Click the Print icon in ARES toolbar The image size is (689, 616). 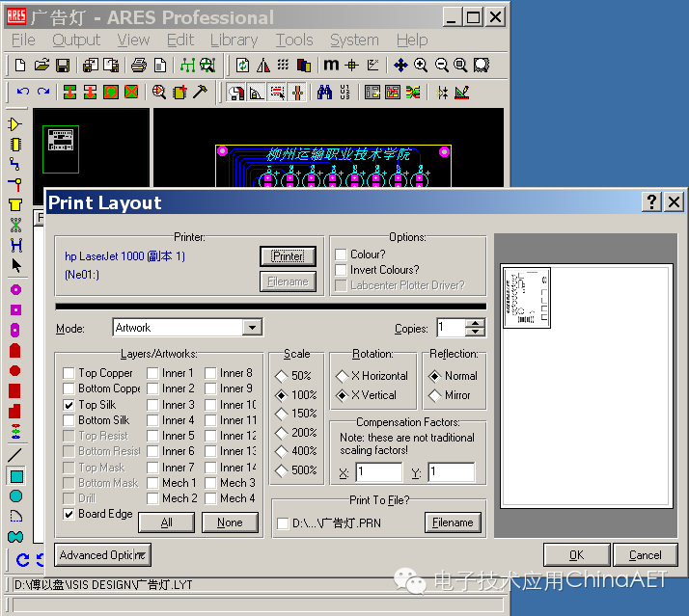pyautogui.click(x=139, y=66)
